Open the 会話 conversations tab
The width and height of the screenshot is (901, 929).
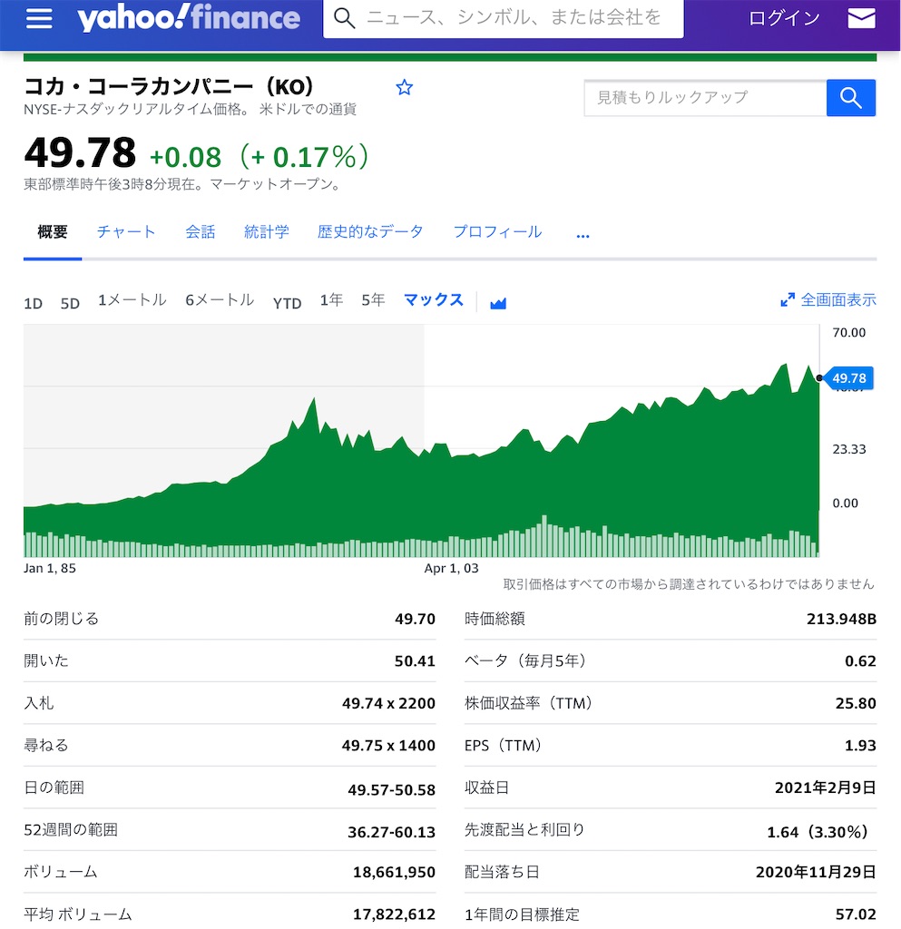tap(201, 231)
